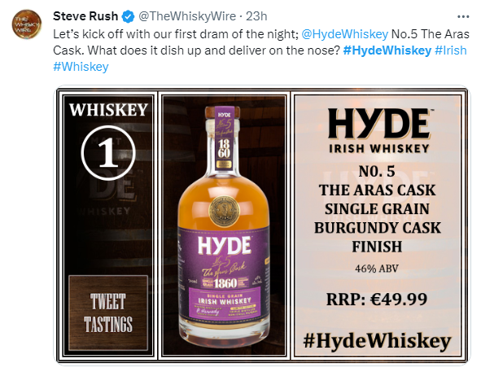Click the #Whiskey hashtag
Viewport: 481px width, 372px height.
coord(81,67)
